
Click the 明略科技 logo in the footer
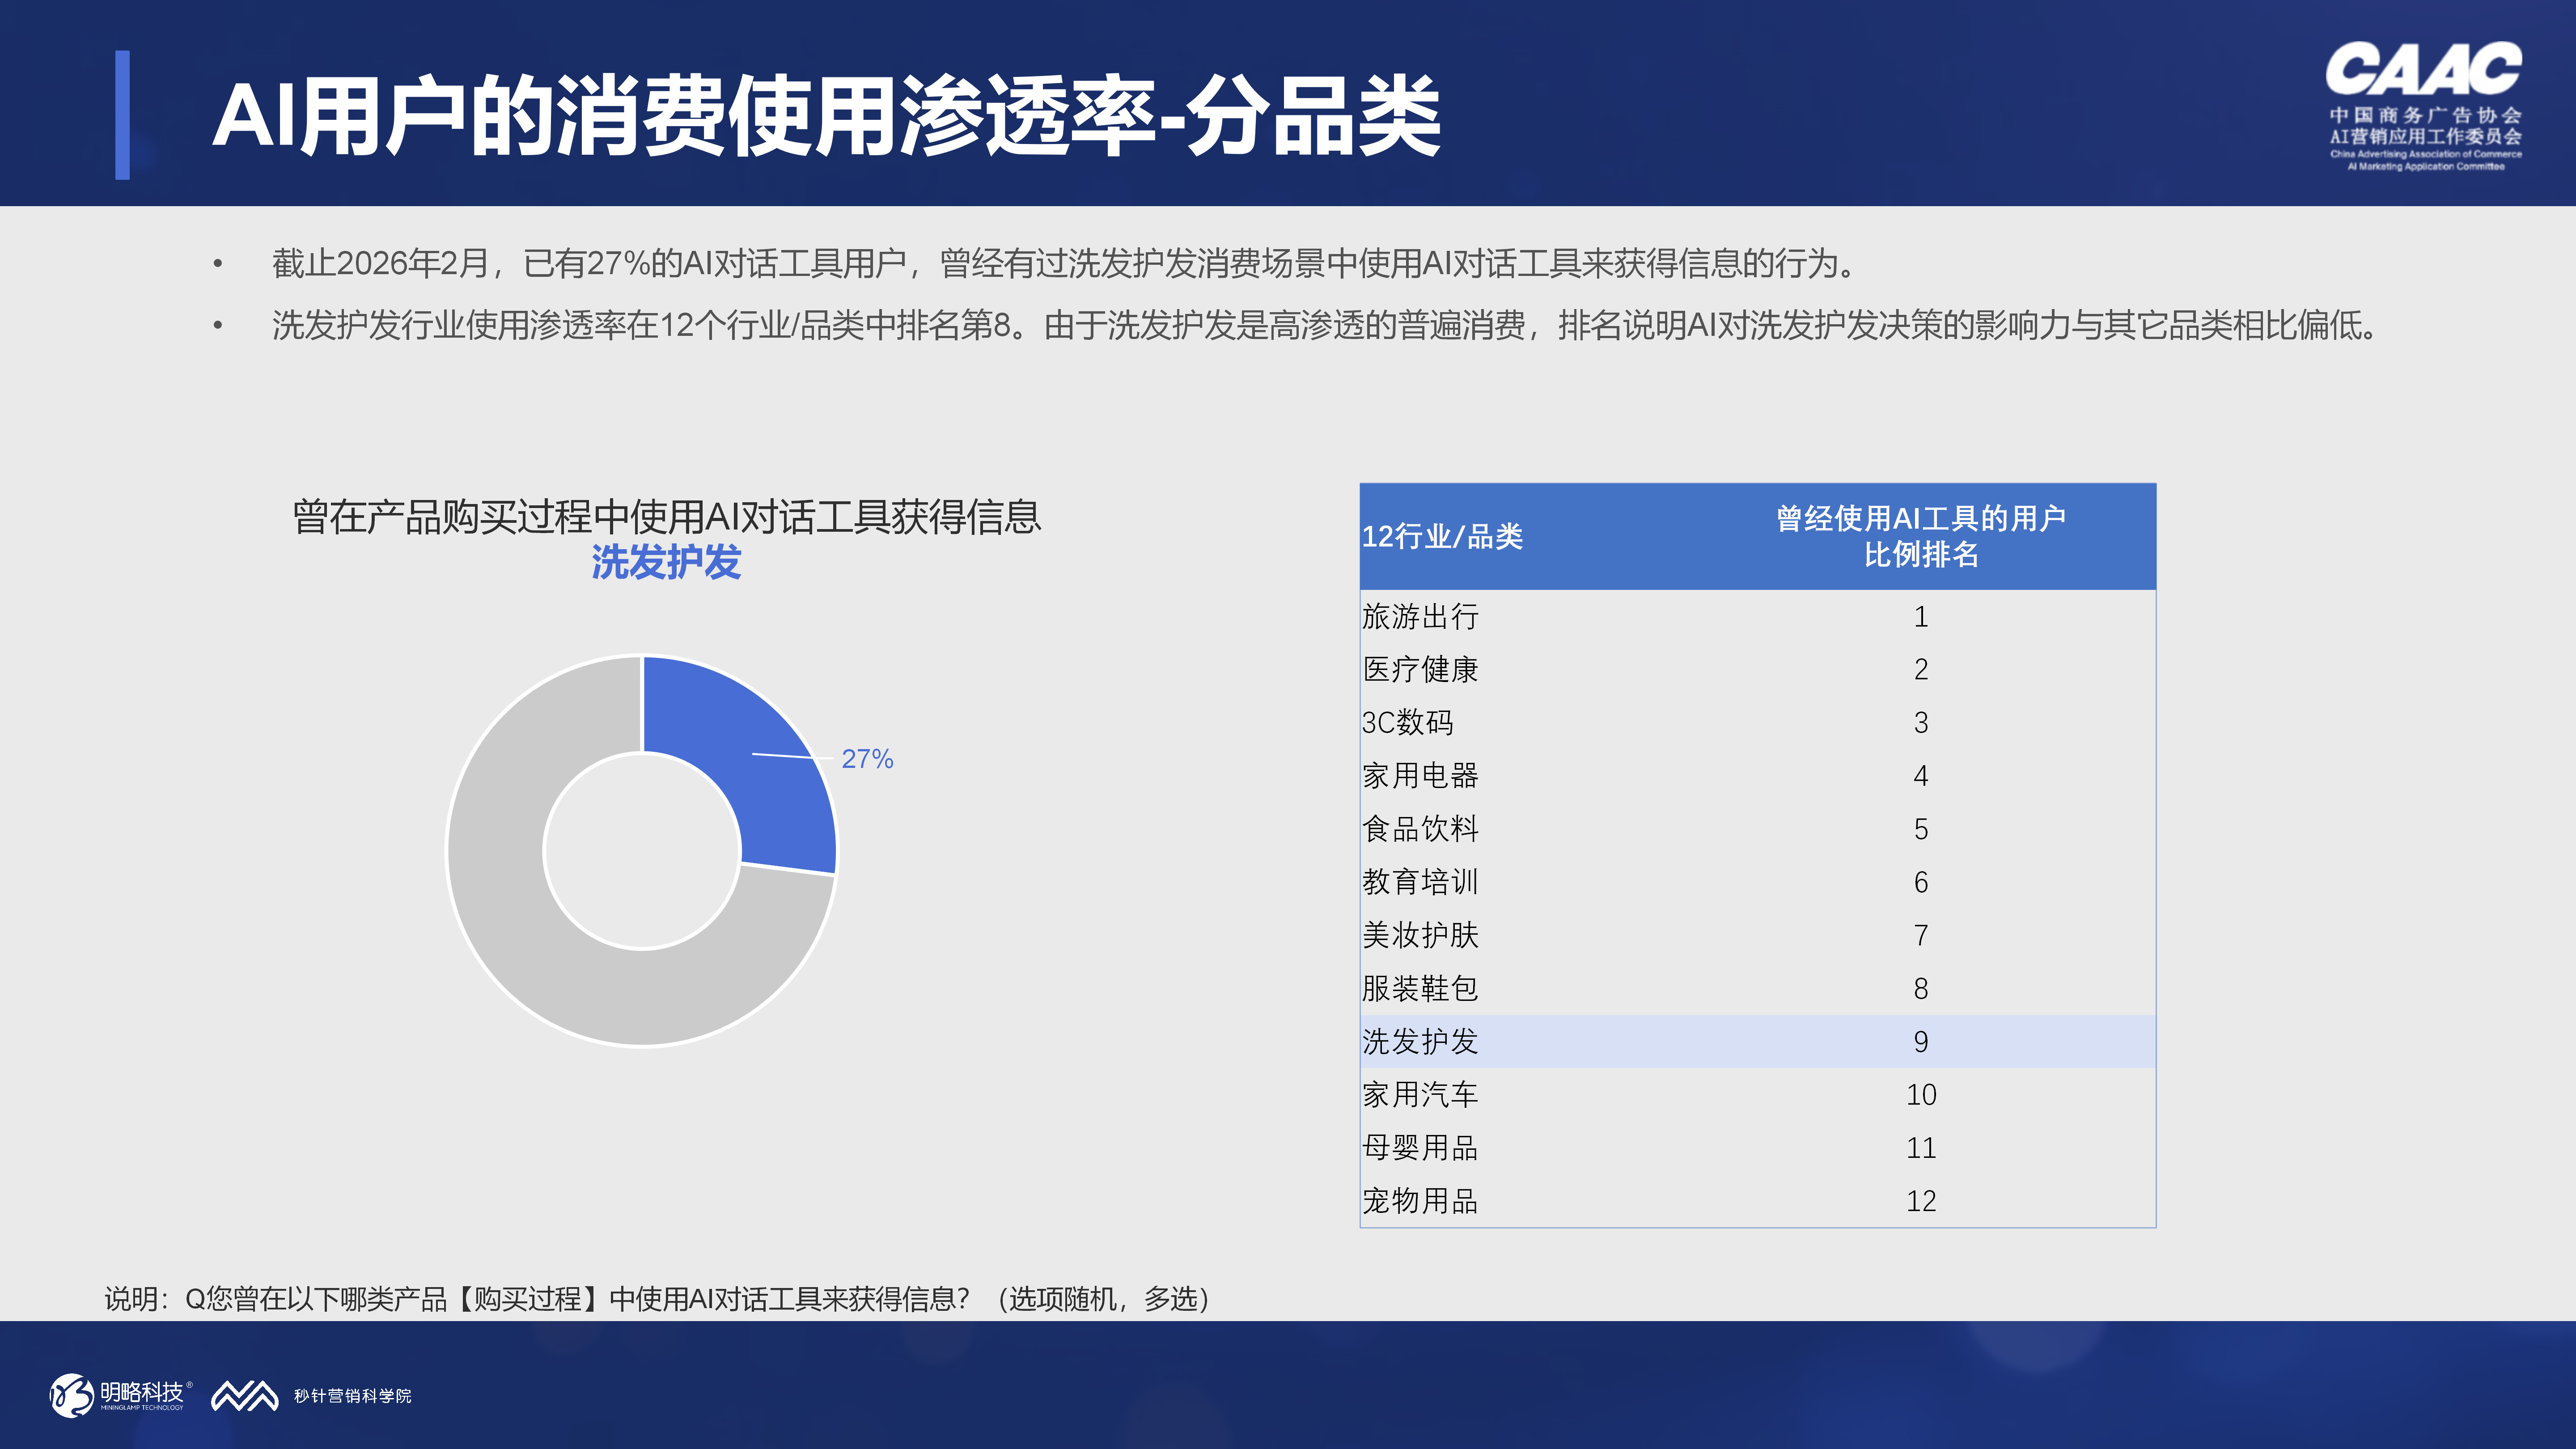121,1395
